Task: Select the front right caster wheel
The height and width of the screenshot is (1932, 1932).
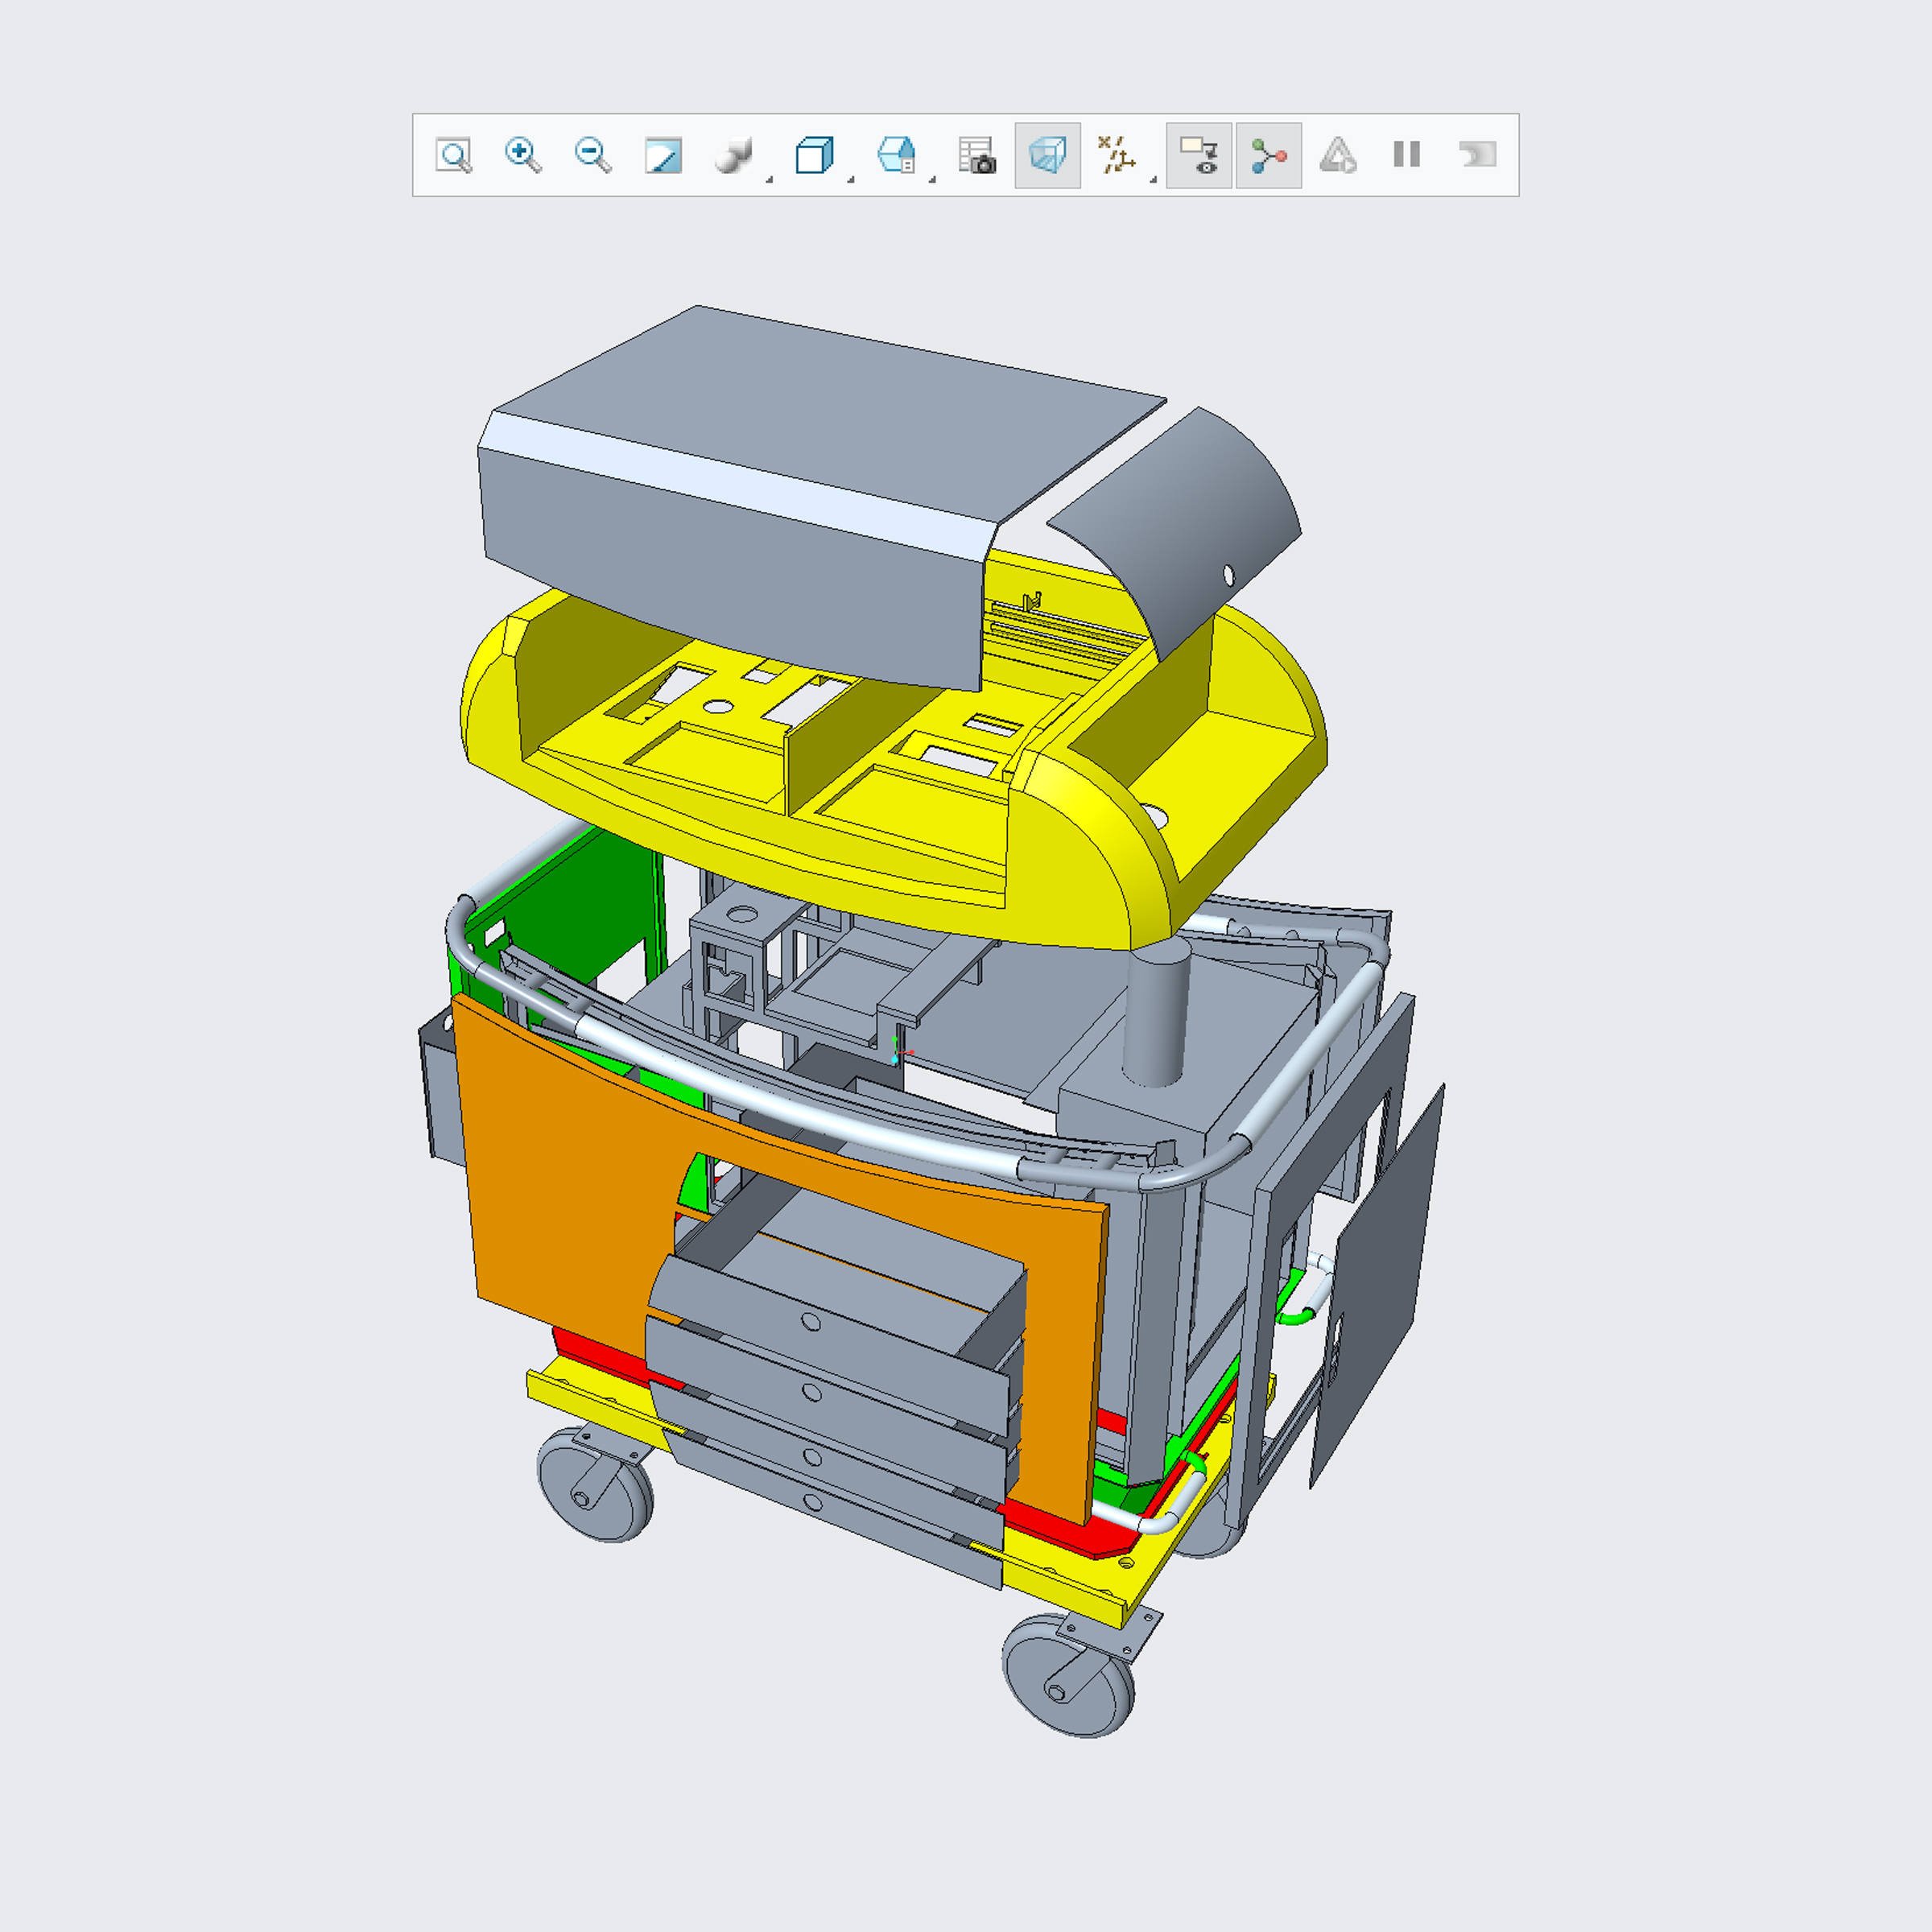Action: click(1069, 1677)
